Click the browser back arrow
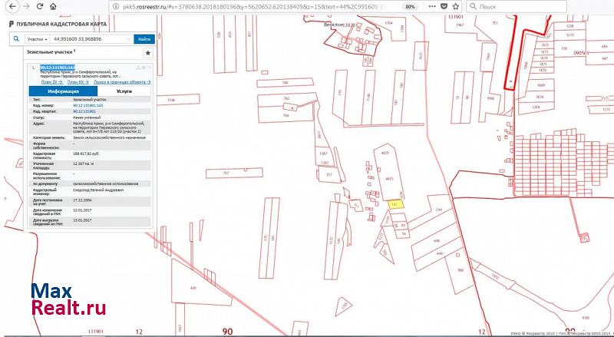Image resolution: width=614 pixels, height=337 pixels. click(11, 6)
